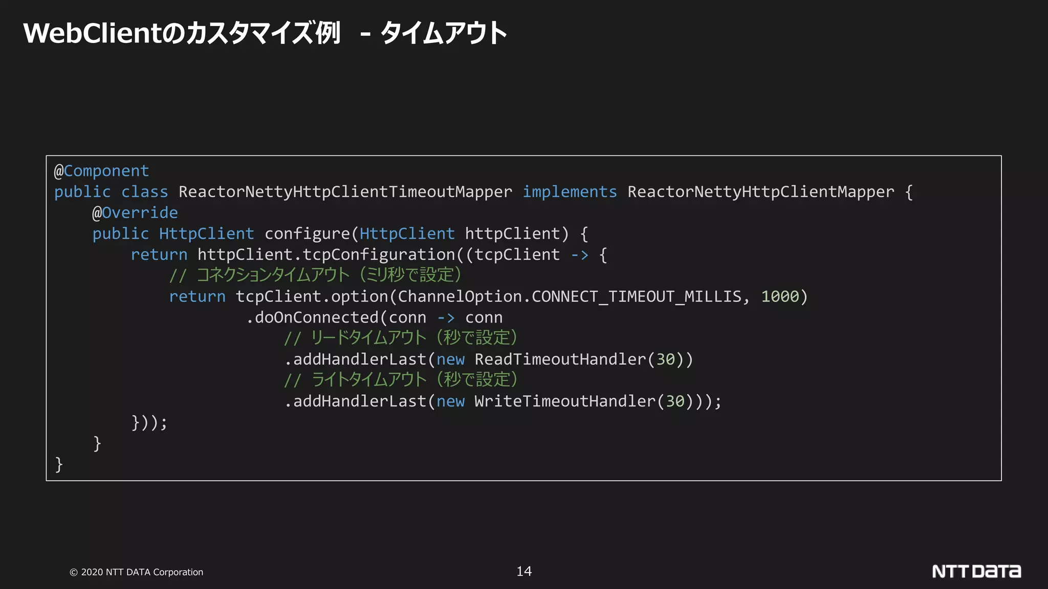The image size is (1048, 589).
Task: Click 'ChannelOption.CONNECT_TIMEOUT_MILLIS' text
Action: click(570, 297)
